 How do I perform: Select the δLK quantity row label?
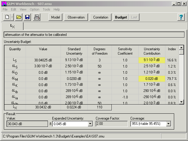[x=15, y=85]
